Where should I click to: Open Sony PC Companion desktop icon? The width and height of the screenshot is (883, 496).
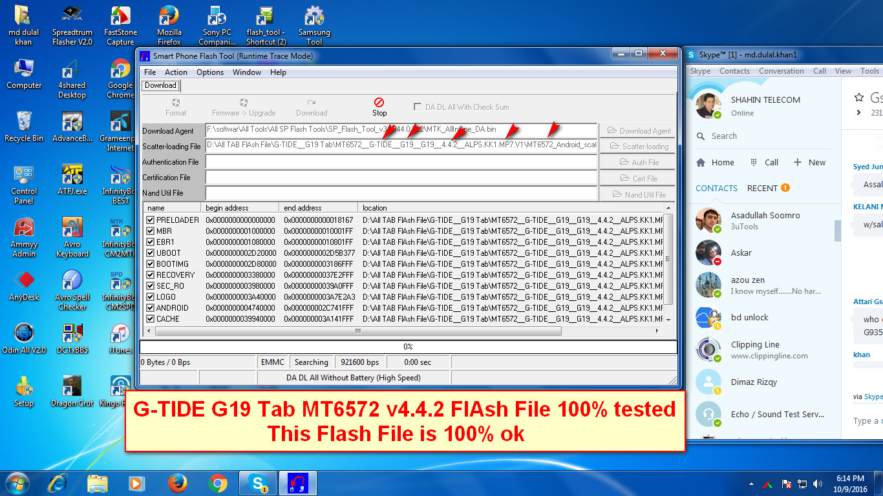(217, 26)
